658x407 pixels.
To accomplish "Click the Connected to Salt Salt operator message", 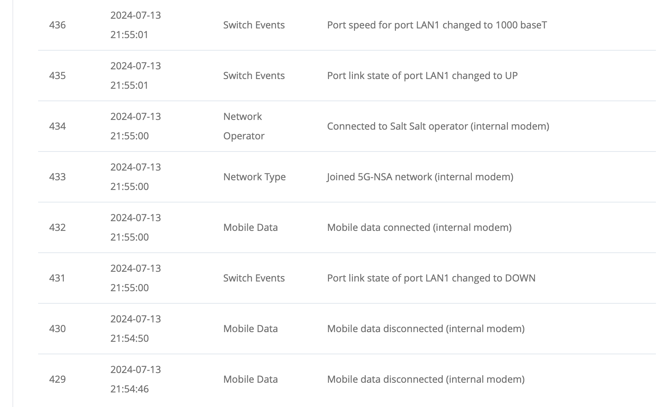I will point(438,126).
